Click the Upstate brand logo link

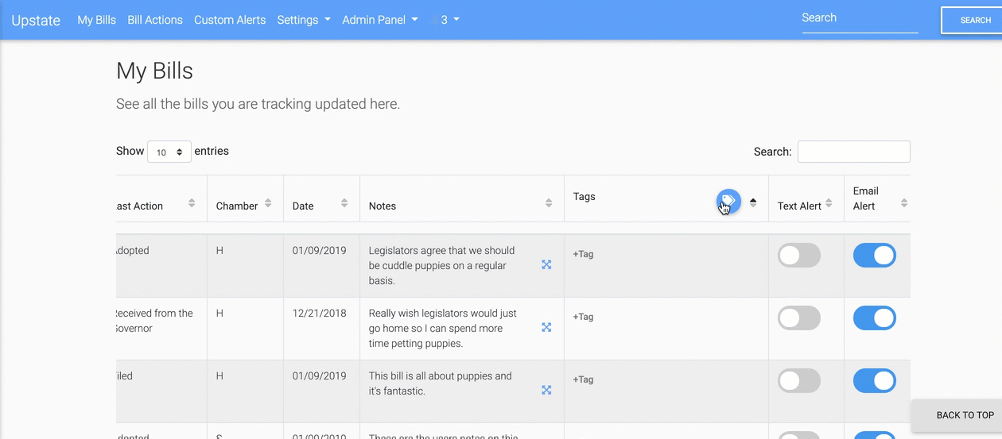(36, 21)
